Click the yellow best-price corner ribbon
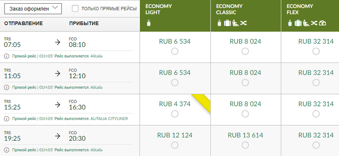 [202, 103]
